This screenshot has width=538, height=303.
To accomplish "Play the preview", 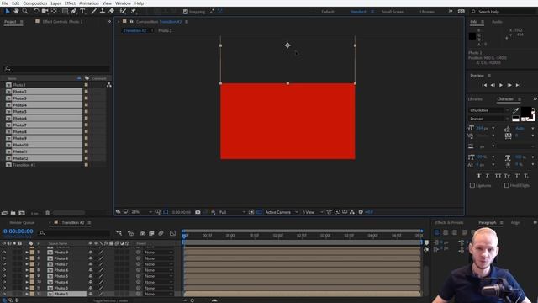I will pos(501,85).
